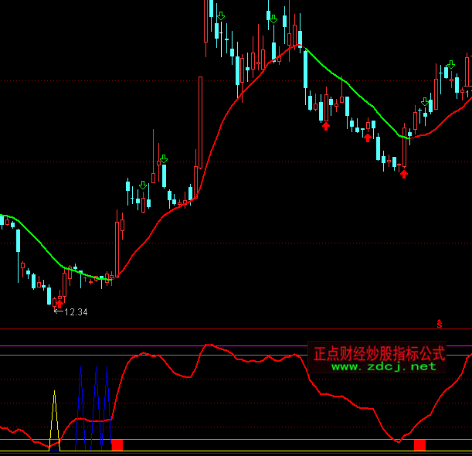
Task: Click the right red square signal block
Action: [x=419, y=445]
